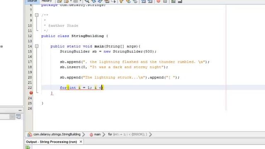The height and width of the screenshot is (149, 265).
Task: Close the Output String Processing tab
Action: coord(81,142)
